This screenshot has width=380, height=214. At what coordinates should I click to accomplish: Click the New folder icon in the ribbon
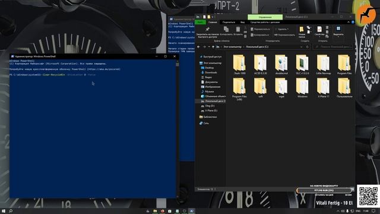[x=302, y=29]
